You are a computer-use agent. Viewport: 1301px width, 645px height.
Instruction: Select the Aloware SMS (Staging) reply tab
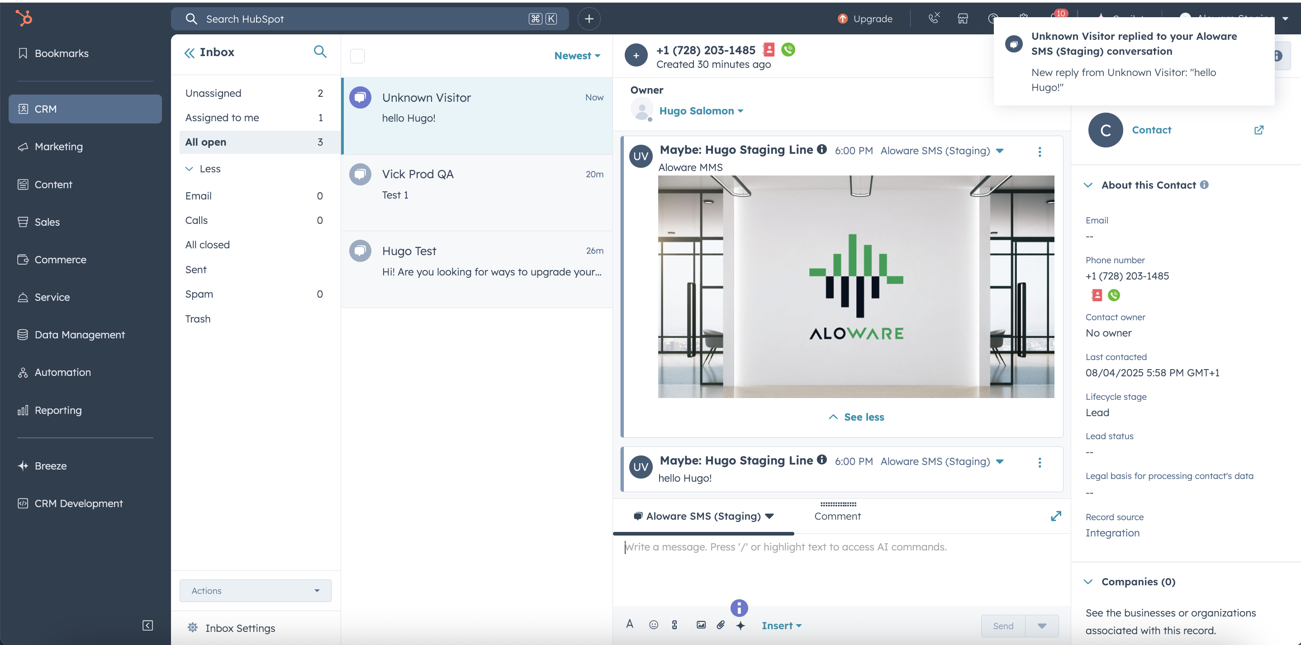703,516
